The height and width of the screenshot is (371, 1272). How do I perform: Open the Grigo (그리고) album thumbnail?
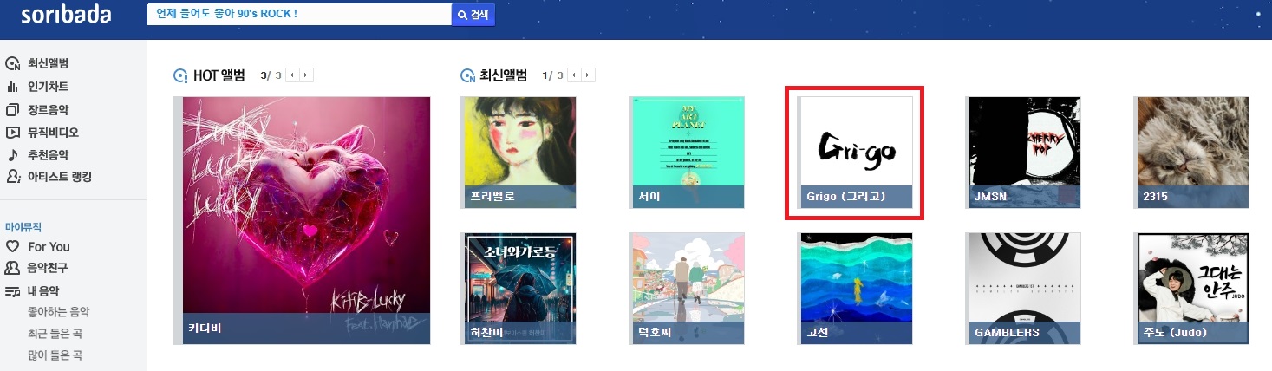855,153
